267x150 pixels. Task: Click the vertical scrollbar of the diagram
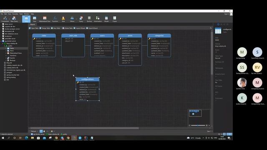pyautogui.click(x=212, y=53)
